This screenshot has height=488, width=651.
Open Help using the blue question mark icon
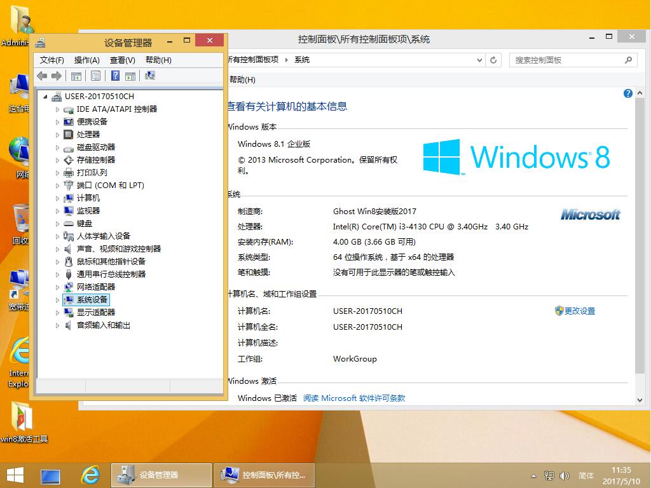(x=115, y=76)
